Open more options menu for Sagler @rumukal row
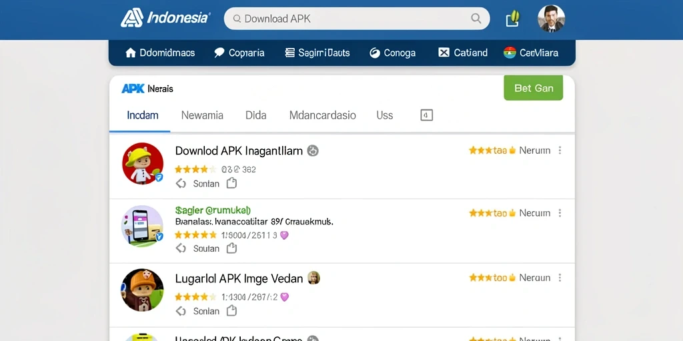This screenshot has width=683, height=341. pos(560,213)
